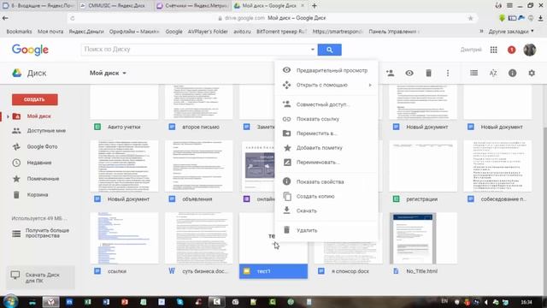Open the avito.ru bookmark

(242, 32)
